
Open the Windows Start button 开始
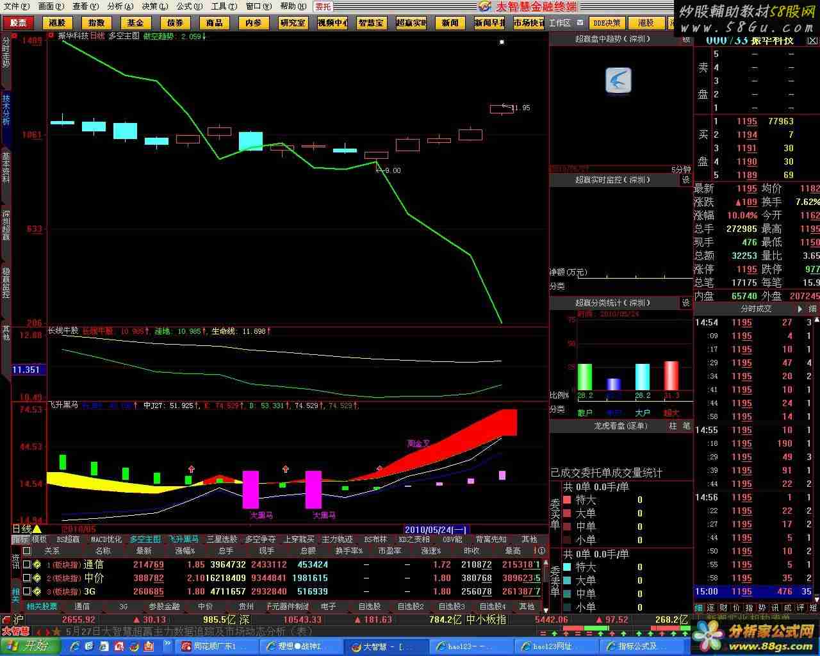click(29, 646)
